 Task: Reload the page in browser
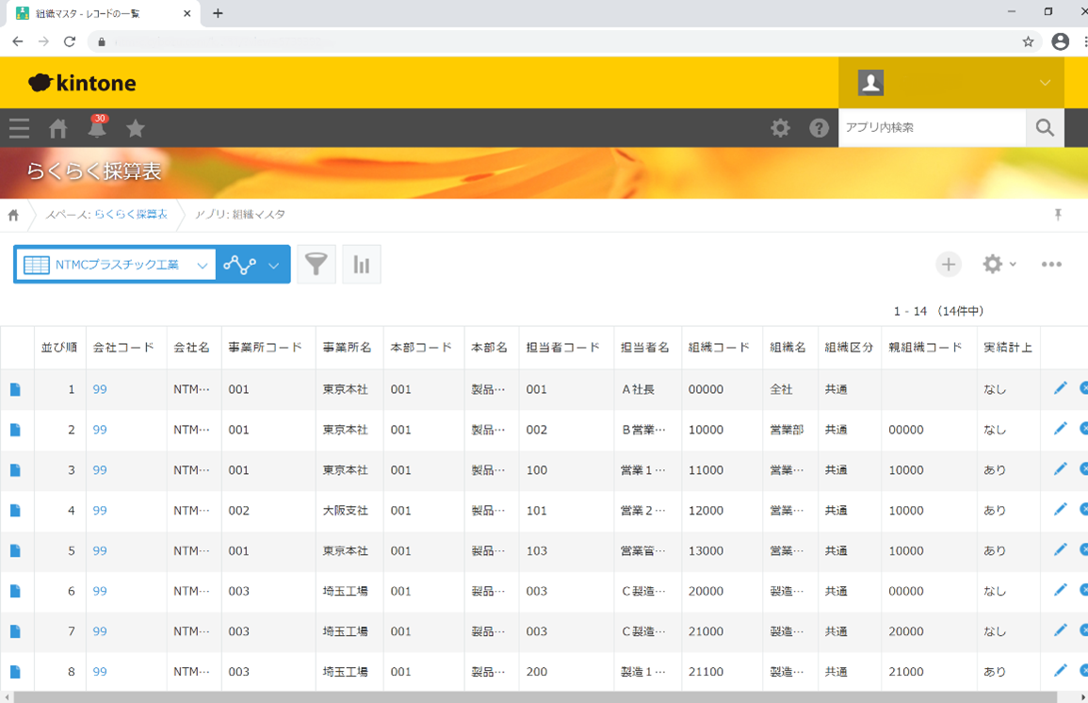pos(70,41)
